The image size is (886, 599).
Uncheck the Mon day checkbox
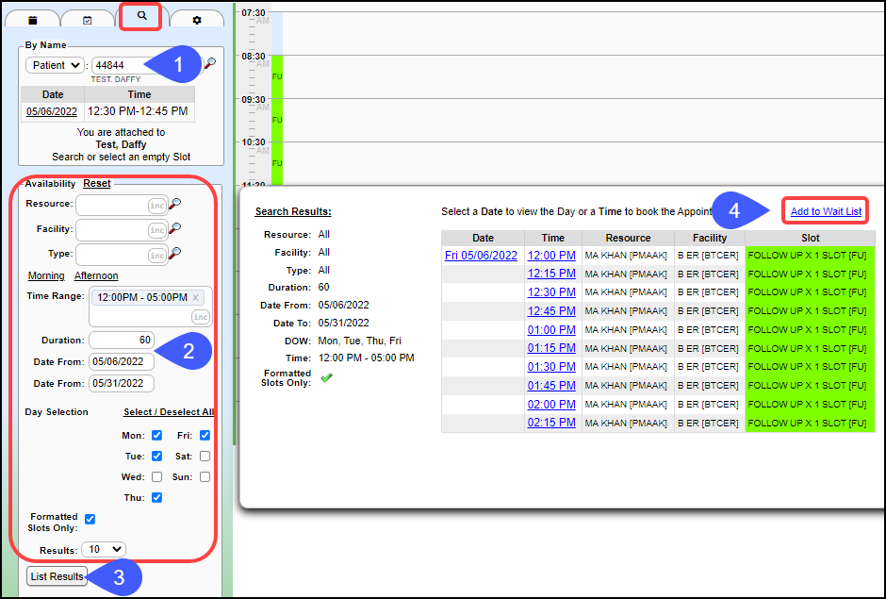coord(157,436)
